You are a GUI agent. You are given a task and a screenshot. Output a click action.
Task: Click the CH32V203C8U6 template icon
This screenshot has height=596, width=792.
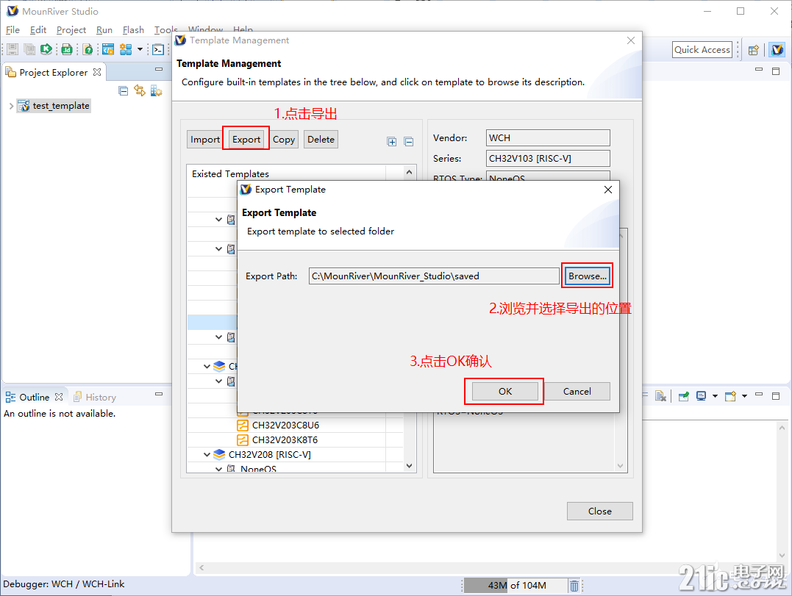pyautogui.click(x=243, y=426)
